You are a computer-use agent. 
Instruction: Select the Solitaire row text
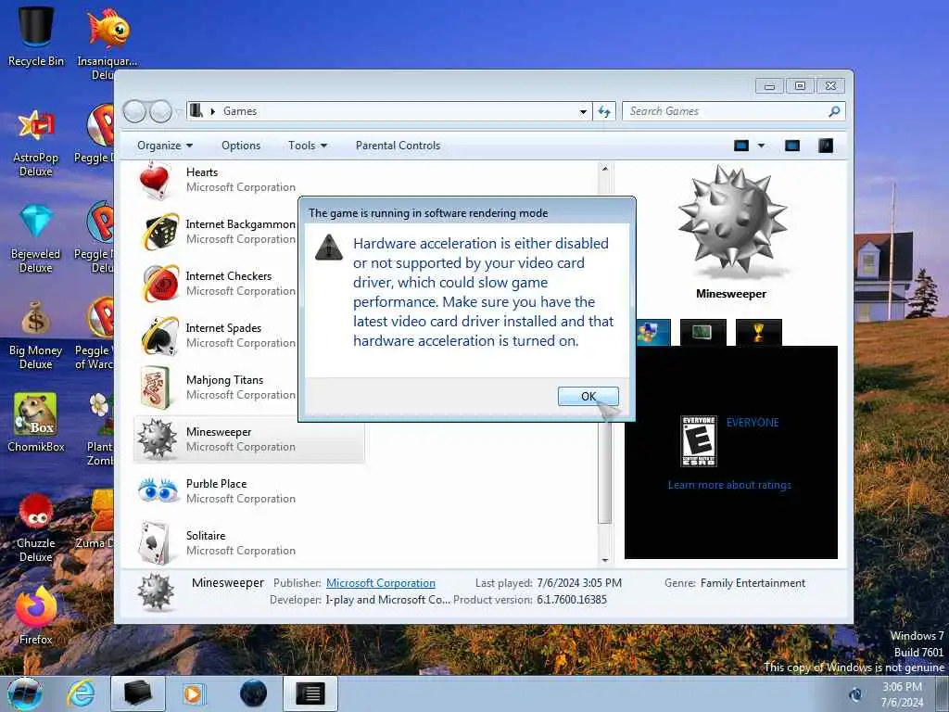click(x=241, y=543)
